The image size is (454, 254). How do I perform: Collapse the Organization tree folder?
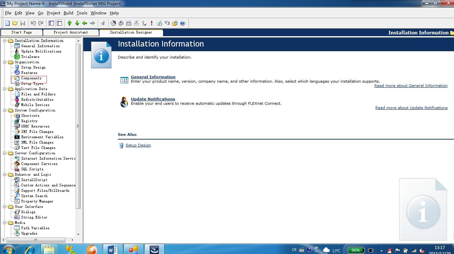5,62
